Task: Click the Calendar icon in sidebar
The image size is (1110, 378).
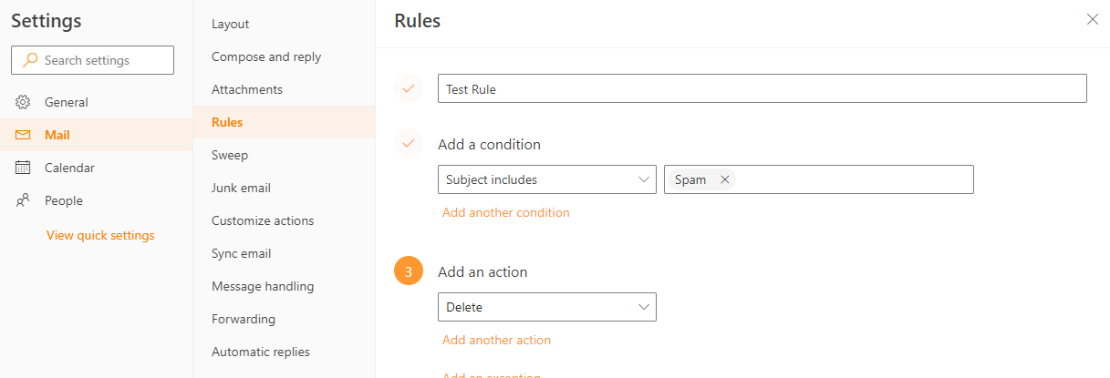Action: click(x=24, y=168)
